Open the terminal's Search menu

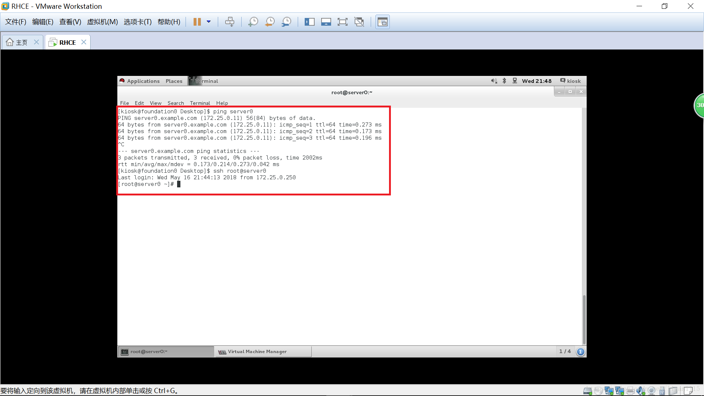pos(176,103)
